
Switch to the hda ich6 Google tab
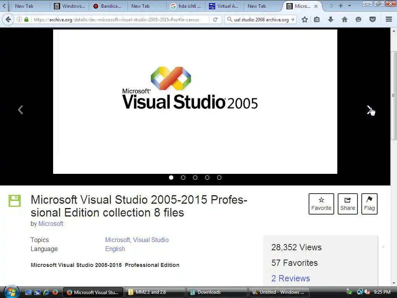coord(186,6)
